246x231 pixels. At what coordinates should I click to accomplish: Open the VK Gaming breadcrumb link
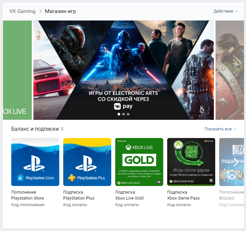(23, 11)
